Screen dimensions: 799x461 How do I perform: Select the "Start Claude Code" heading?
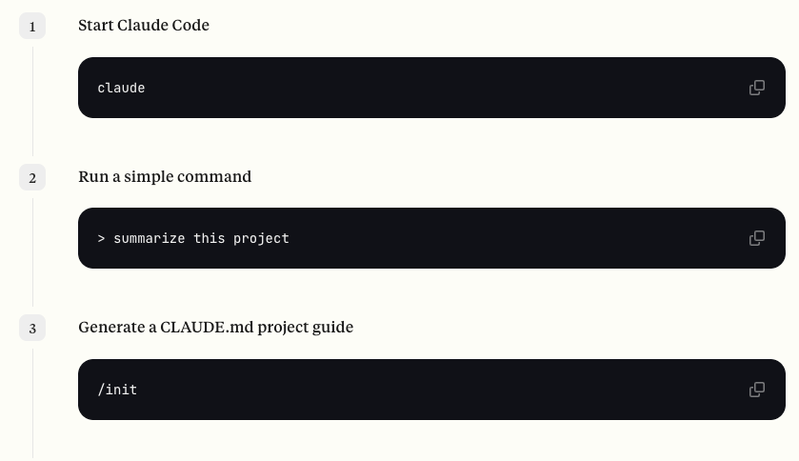click(144, 25)
